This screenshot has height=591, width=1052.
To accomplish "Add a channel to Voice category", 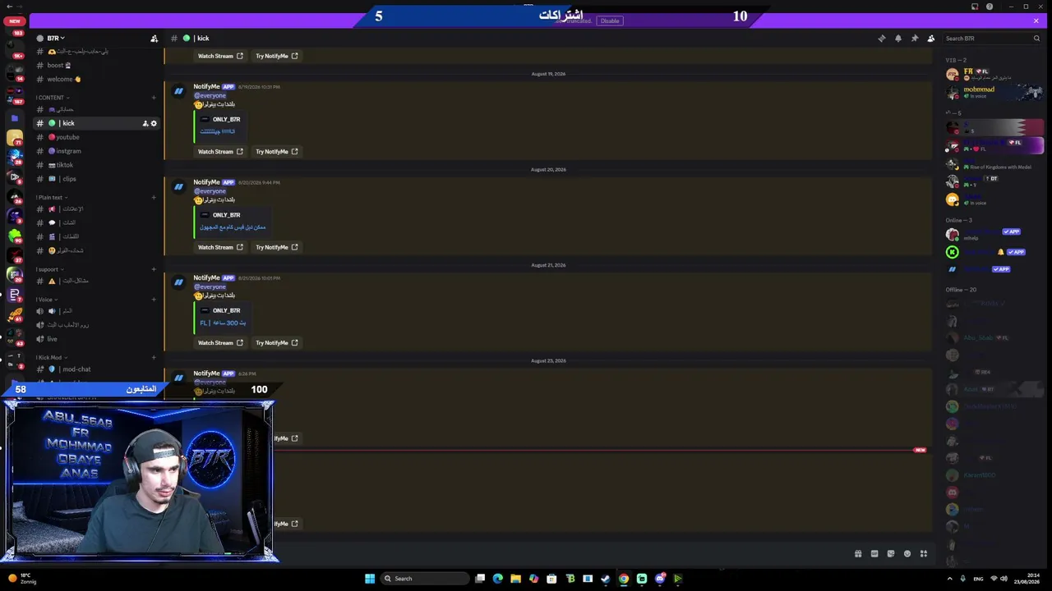I will (x=154, y=300).
